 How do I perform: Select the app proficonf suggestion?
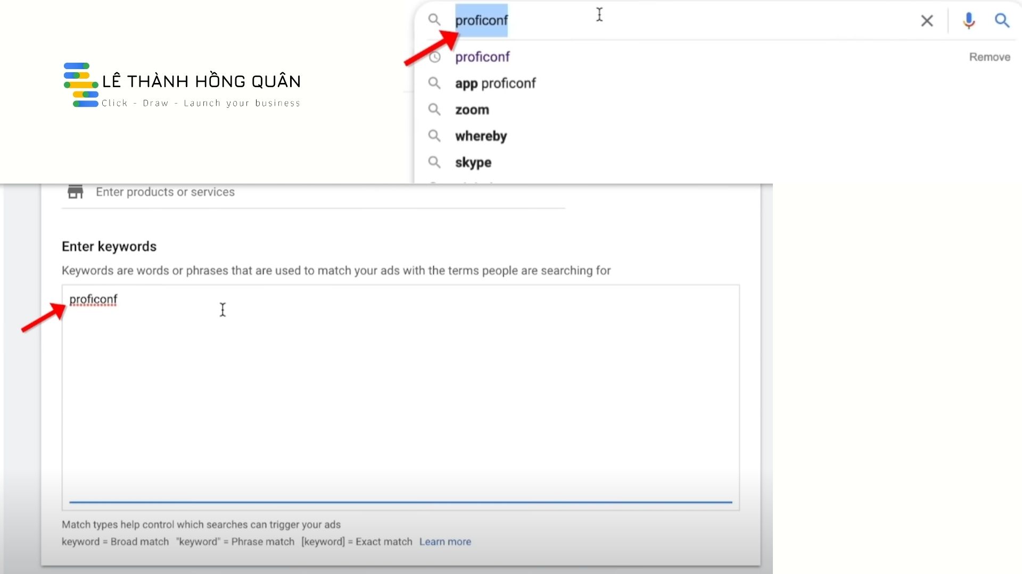(495, 83)
